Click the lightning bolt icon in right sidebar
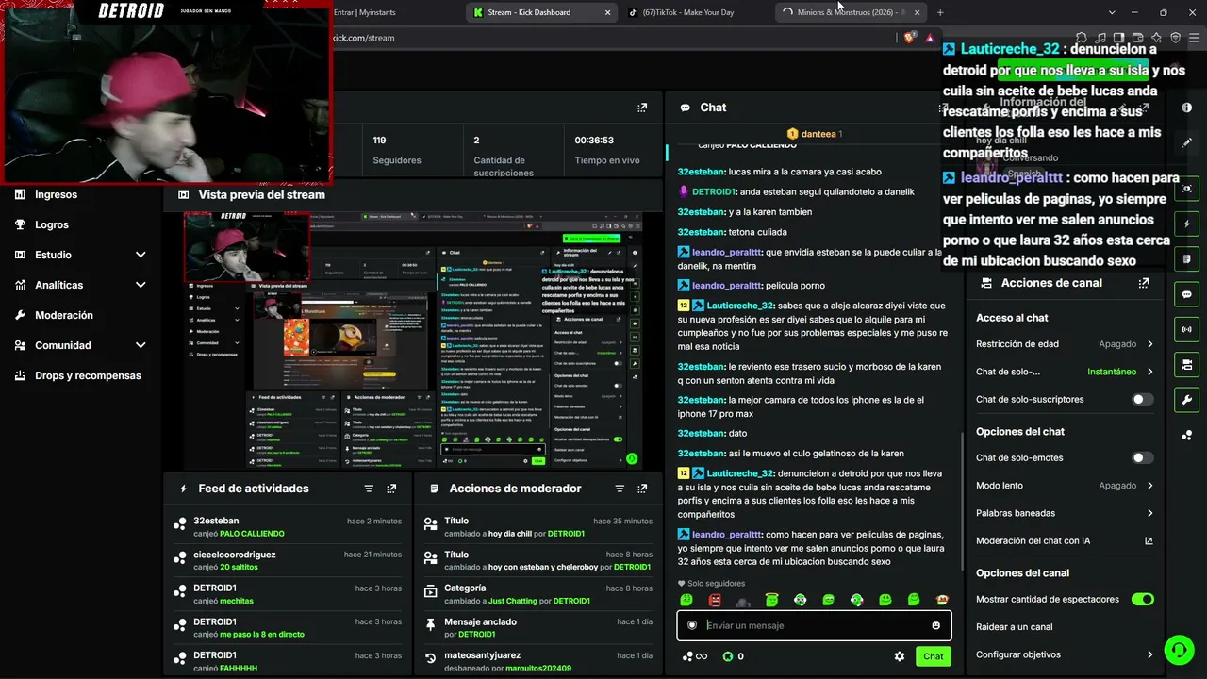Image resolution: width=1207 pixels, height=679 pixels. 1187,224
